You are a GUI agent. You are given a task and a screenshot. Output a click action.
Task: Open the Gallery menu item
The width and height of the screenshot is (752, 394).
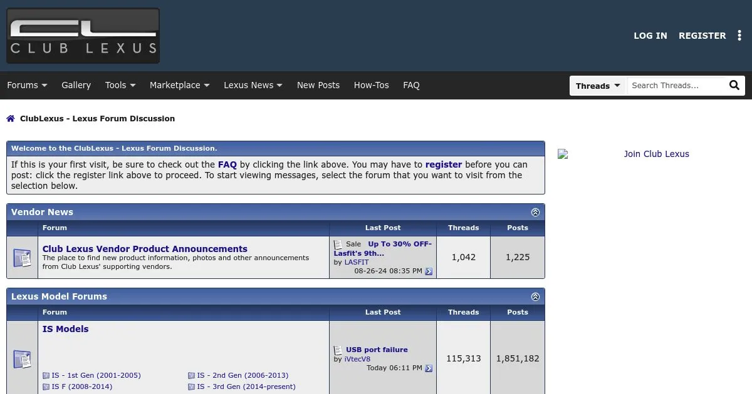(76, 85)
